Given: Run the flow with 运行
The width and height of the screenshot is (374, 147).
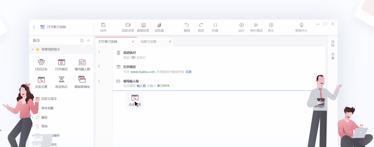Looking at the screenshot, I should 241,25.
